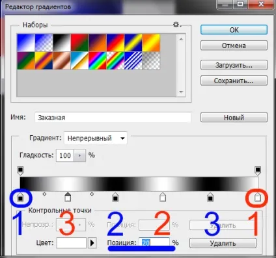Click the active Удалить button beside Позиция 20
276x258 pixels.
click(223, 243)
